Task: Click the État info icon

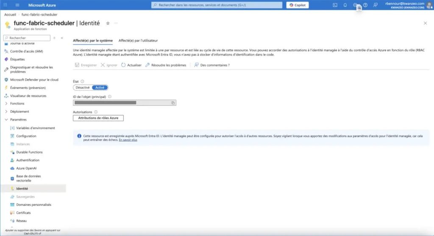Action: point(82,81)
